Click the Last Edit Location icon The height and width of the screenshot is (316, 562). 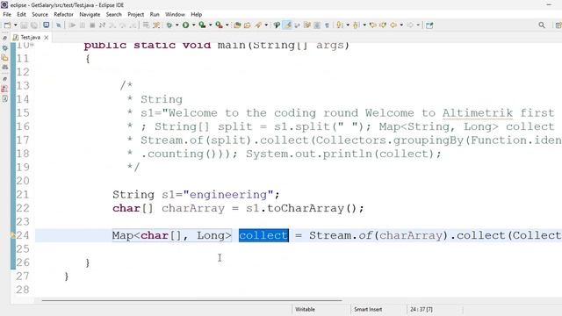(x=372, y=25)
